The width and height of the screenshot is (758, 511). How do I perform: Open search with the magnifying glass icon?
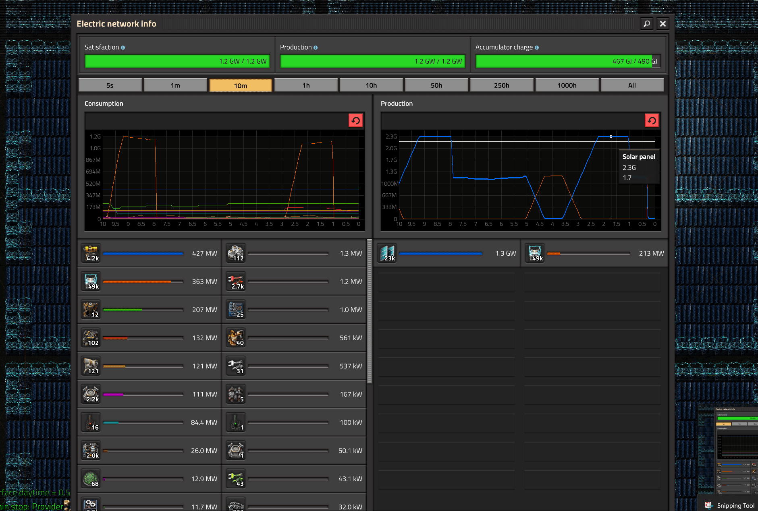point(646,24)
